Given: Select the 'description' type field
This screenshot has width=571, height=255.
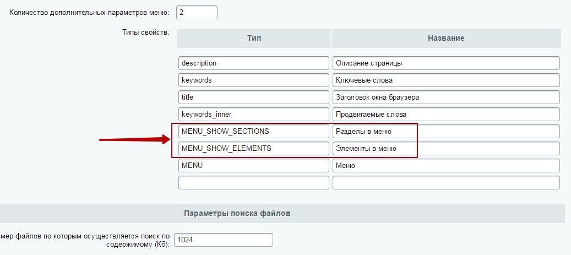Looking at the screenshot, I should click(x=253, y=63).
